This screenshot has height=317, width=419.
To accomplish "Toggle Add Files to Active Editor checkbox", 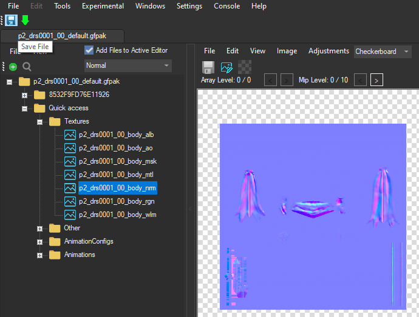I will click(x=89, y=50).
